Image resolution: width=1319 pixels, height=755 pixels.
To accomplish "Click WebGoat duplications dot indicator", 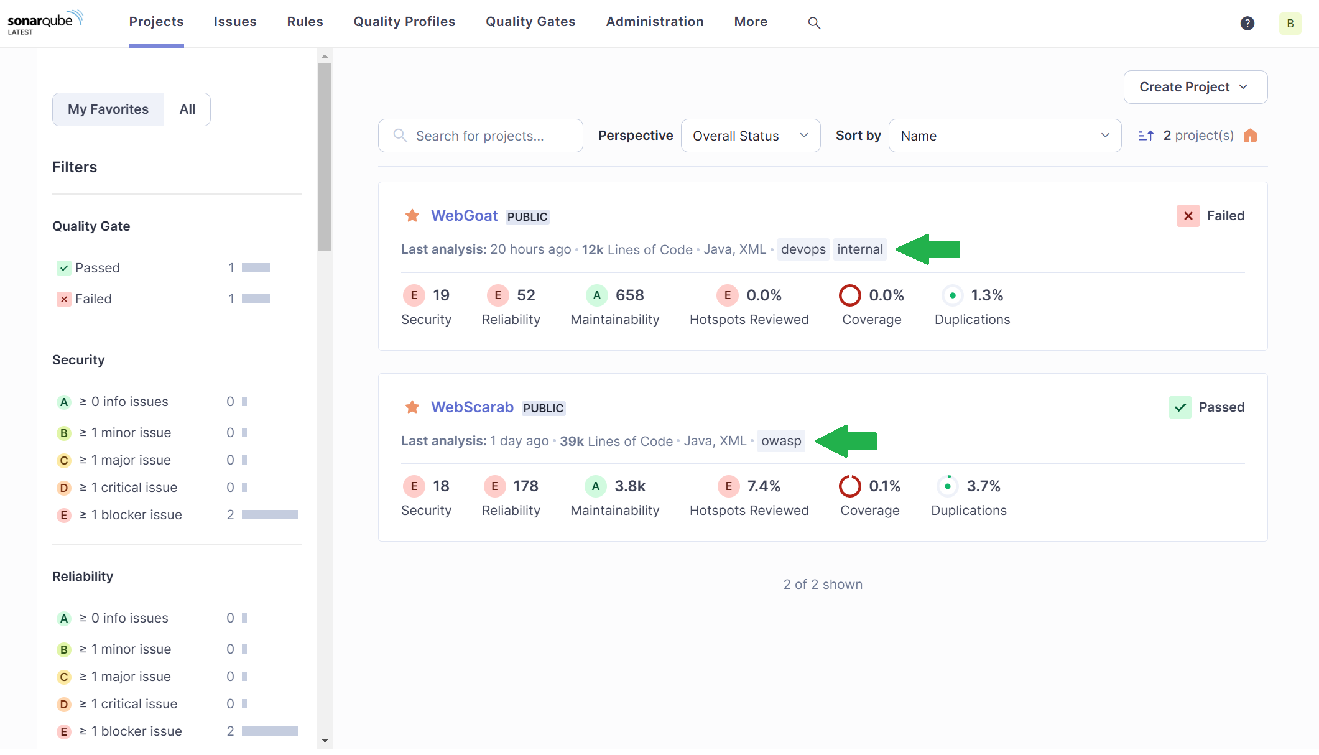I will [952, 295].
